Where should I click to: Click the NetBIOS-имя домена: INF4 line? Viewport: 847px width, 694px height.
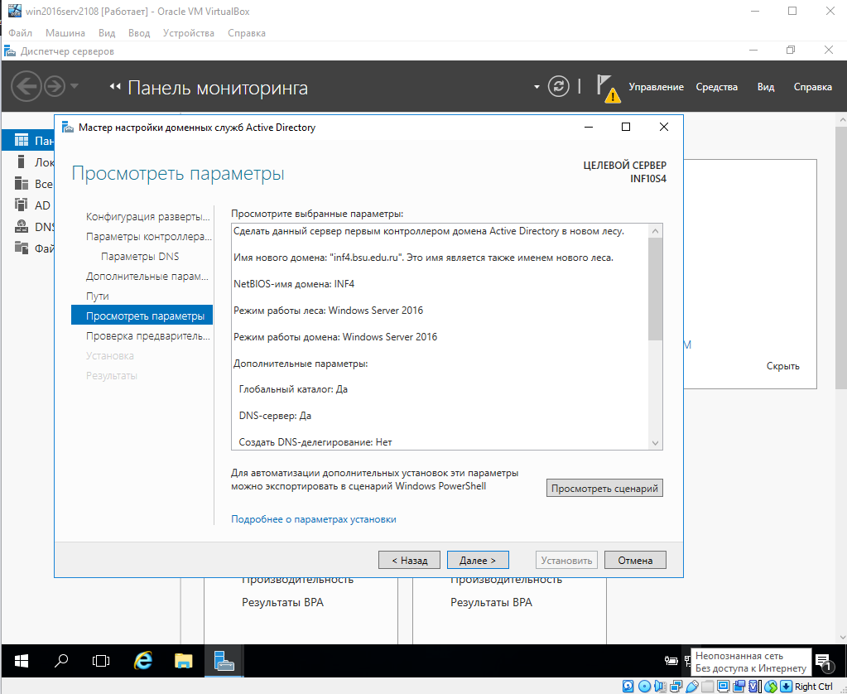(x=294, y=284)
